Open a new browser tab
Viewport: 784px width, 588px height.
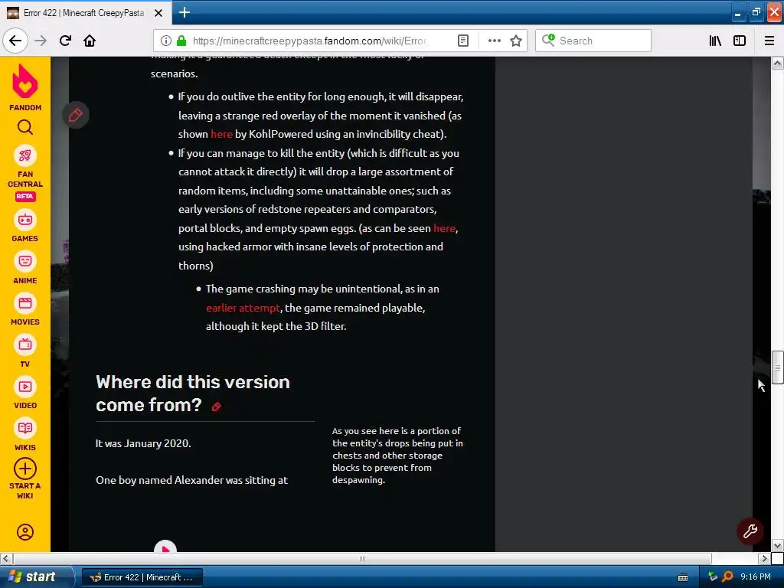click(184, 12)
